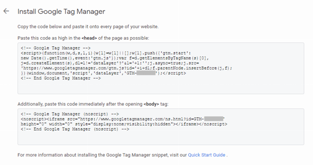Click the line starting with <script>(function
This screenshot has width=313, height=165.
[106, 53]
